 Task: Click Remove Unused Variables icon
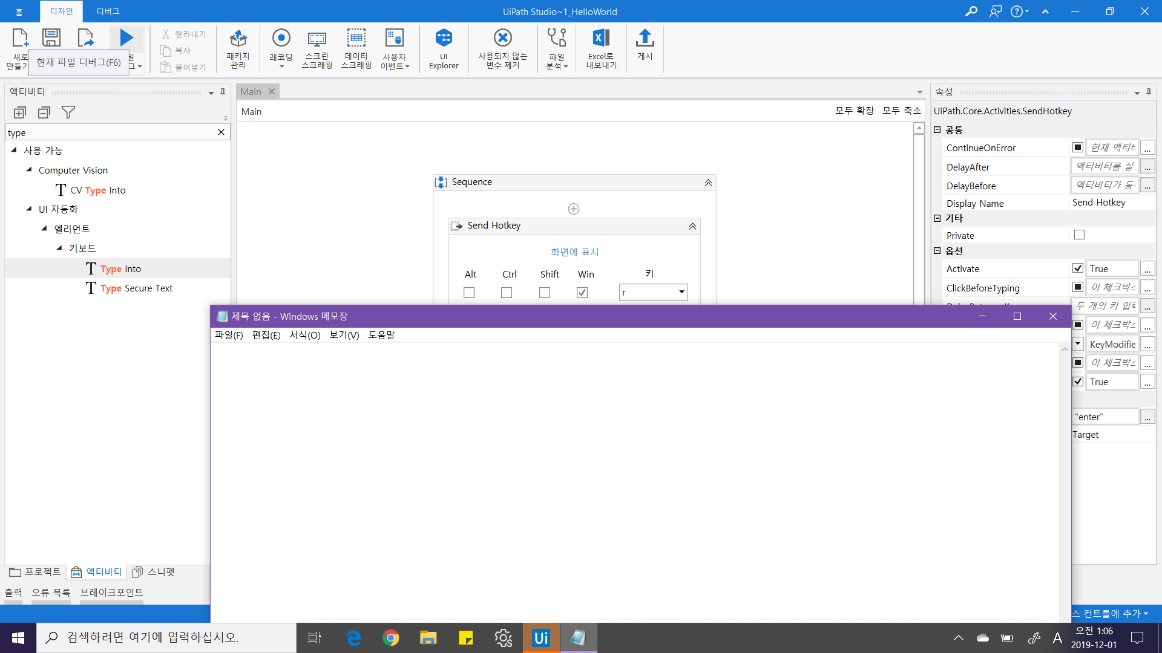click(502, 39)
